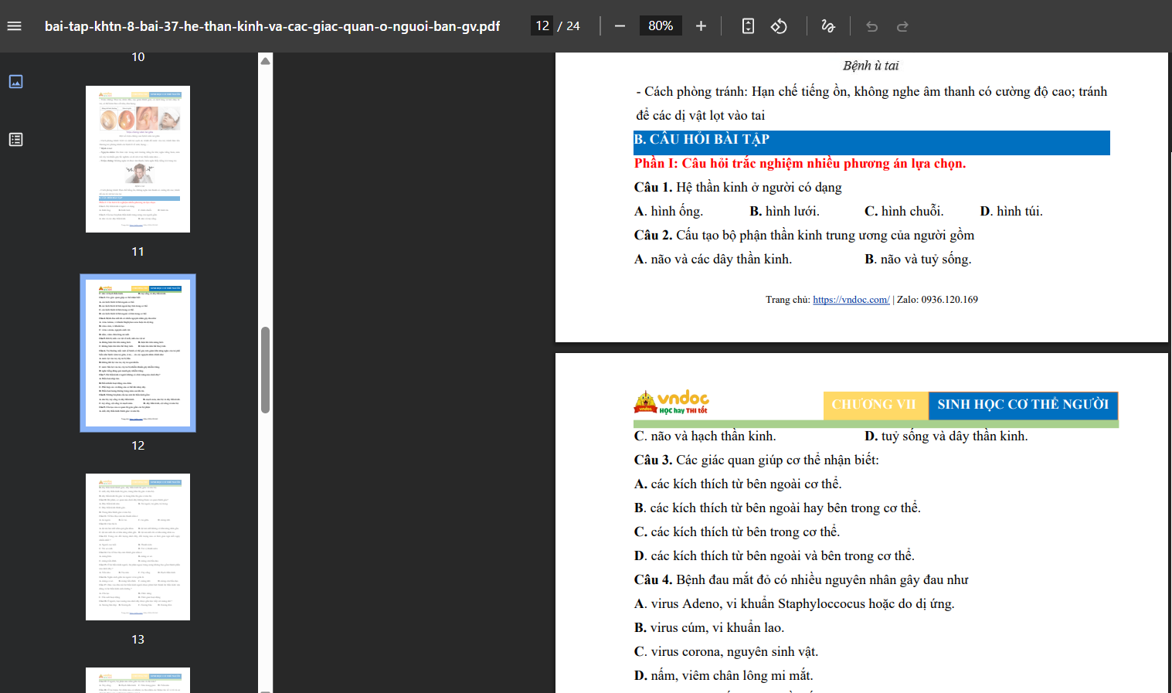The width and height of the screenshot is (1172, 693).
Task: Click the undo arrow icon
Action: [871, 26]
